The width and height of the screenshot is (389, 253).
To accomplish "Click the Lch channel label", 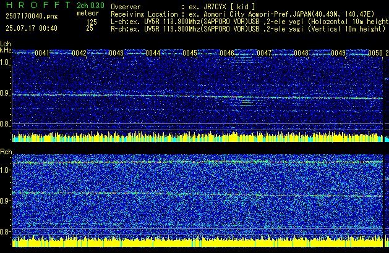I will (x=6, y=44).
